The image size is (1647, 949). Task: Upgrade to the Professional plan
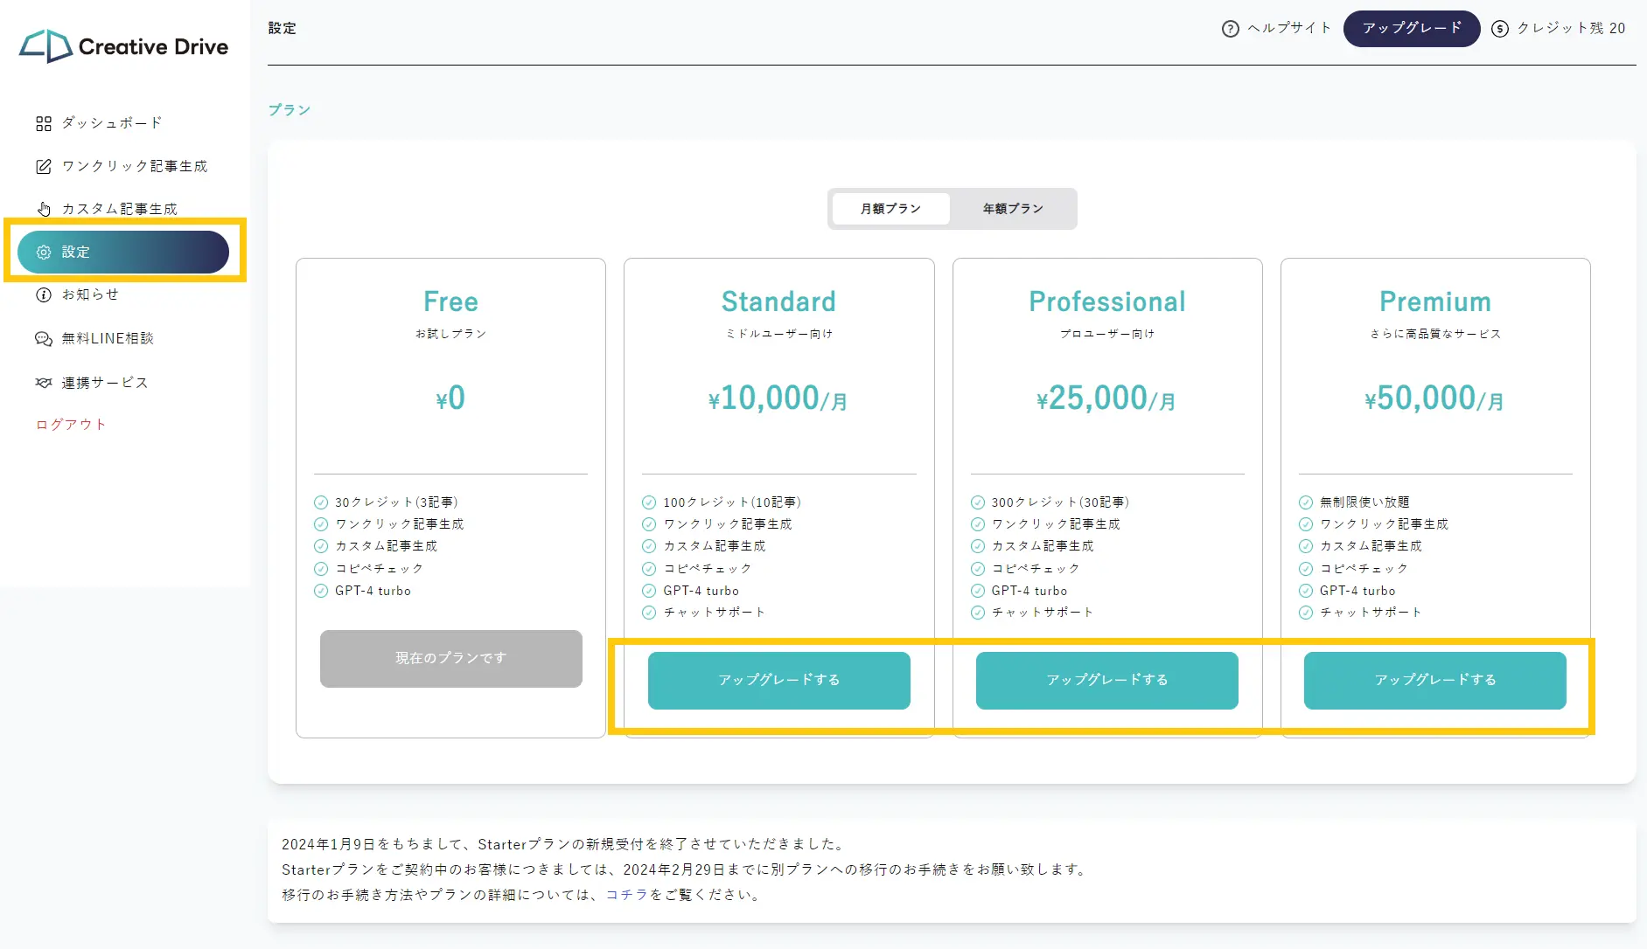pos(1106,680)
